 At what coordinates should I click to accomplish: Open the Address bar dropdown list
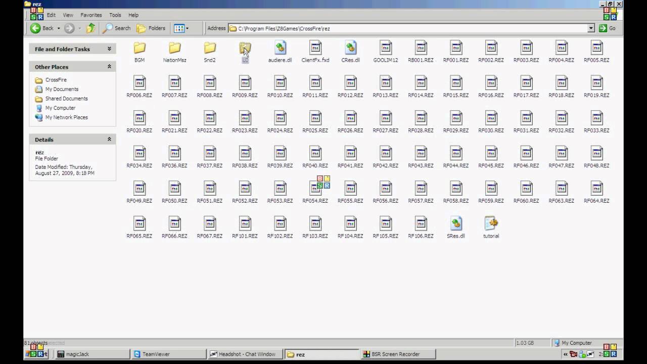(591, 28)
